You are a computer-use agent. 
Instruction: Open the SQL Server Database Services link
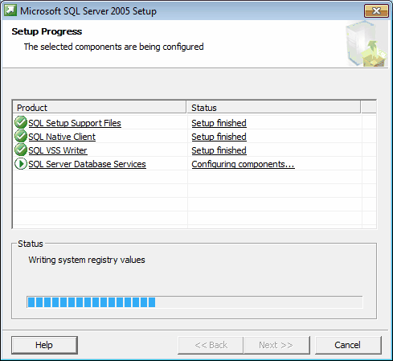[x=88, y=164]
